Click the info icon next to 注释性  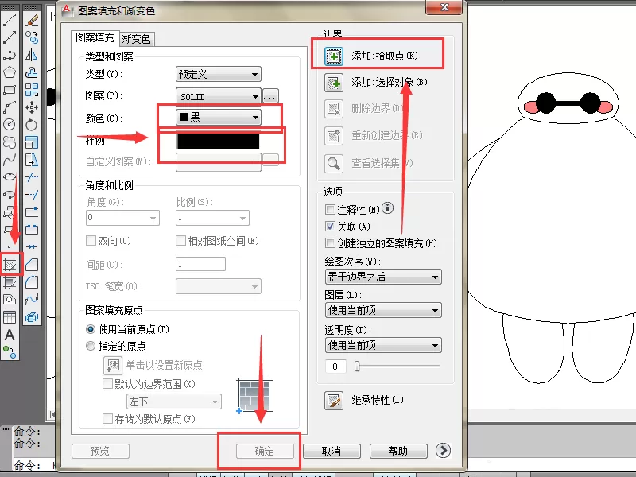387,208
